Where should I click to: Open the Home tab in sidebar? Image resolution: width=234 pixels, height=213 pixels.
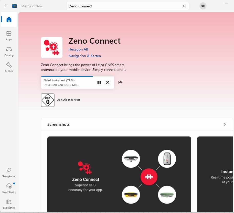(x=9, y=19)
